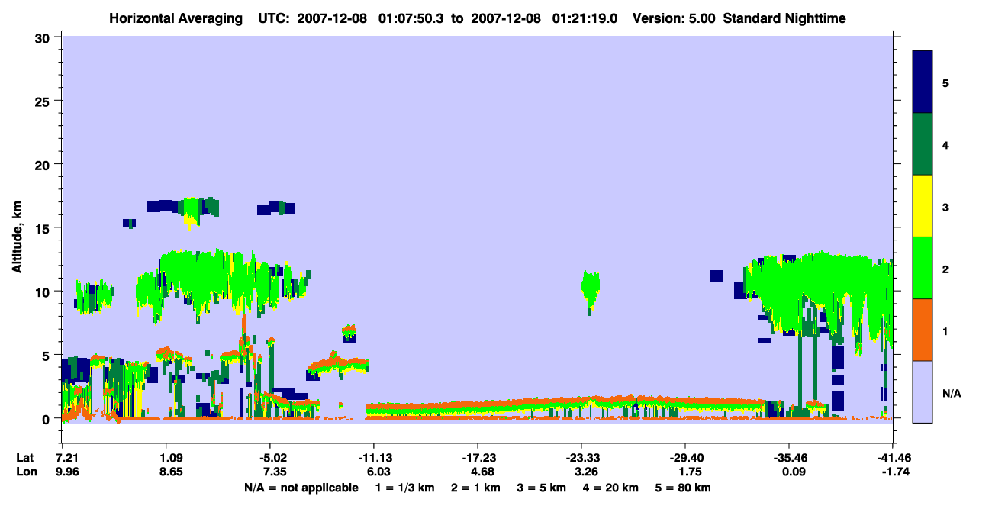Click the longitude value '1.75'
992x509 pixels.
click(689, 472)
